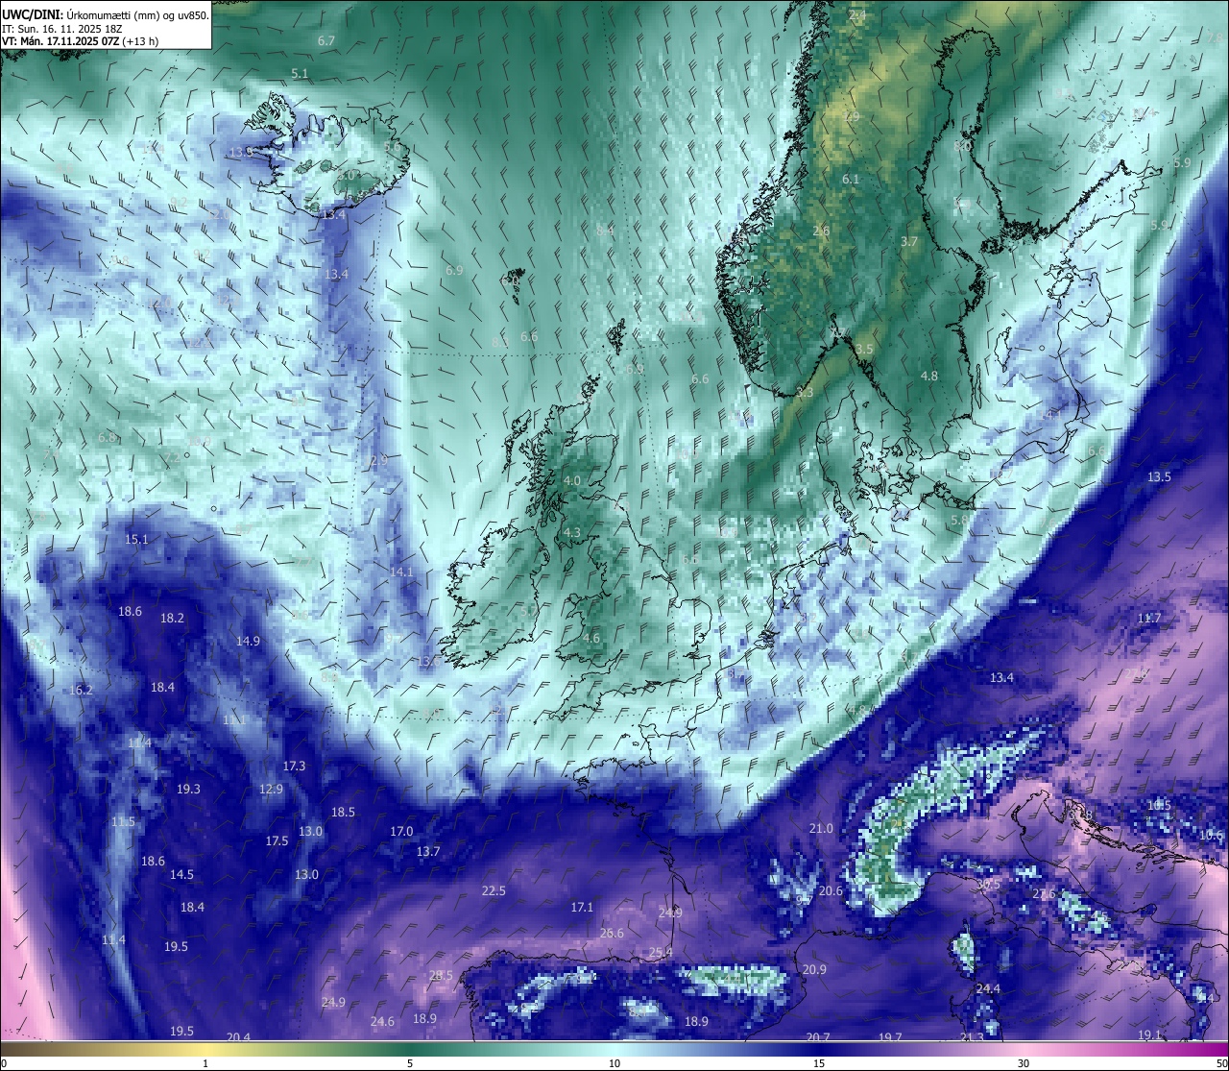Viewport: 1229px width, 1071px height.
Task: Click the 18.5 value label
Action: (343, 813)
